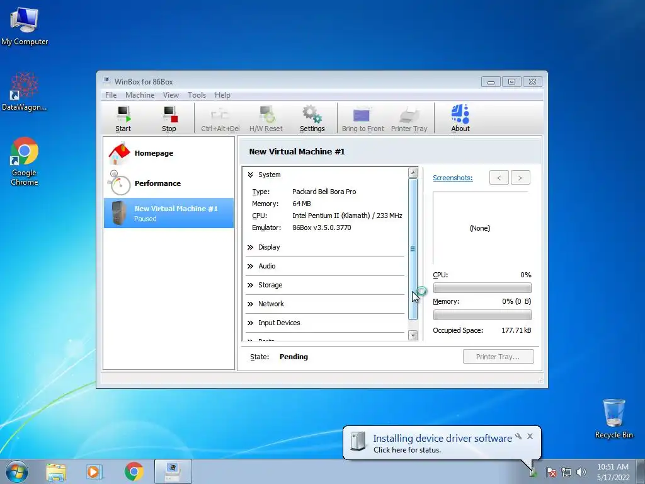Click the "177.71 kB" occupied space value
This screenshot has width=645, height=484.
(517, 330)
